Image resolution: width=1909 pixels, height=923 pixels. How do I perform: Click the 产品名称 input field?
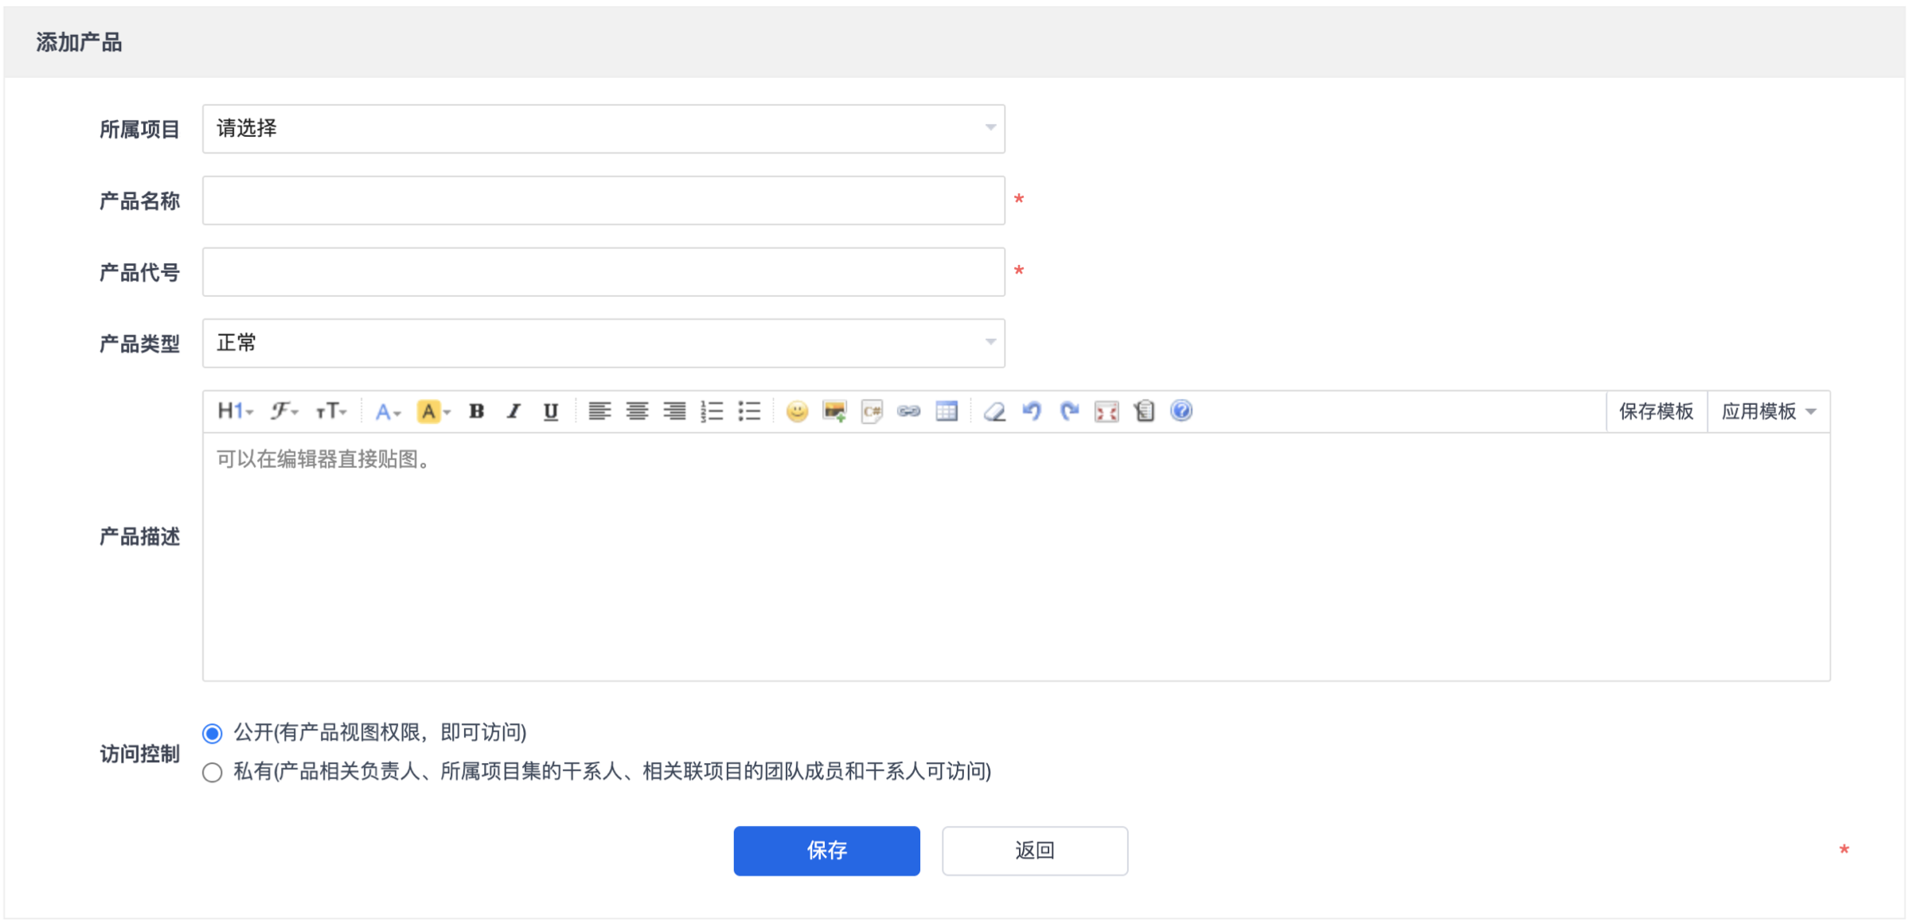click(603, 201)
